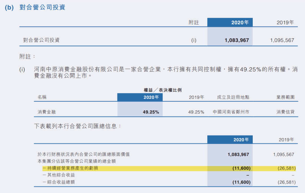
Task: Select the 其他綜合收益 row label
Action: click(61, 175)
